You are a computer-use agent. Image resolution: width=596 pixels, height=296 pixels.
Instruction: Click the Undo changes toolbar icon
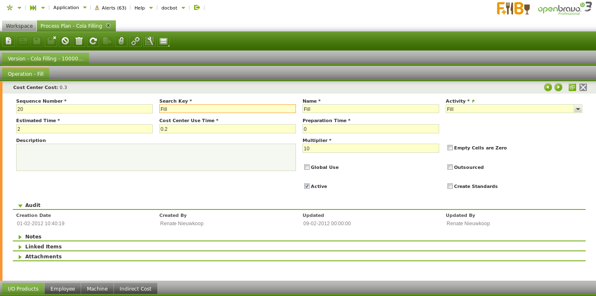65,41
